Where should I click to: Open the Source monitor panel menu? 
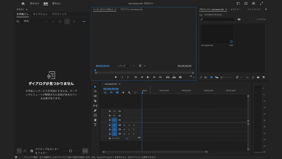point(115,9)
